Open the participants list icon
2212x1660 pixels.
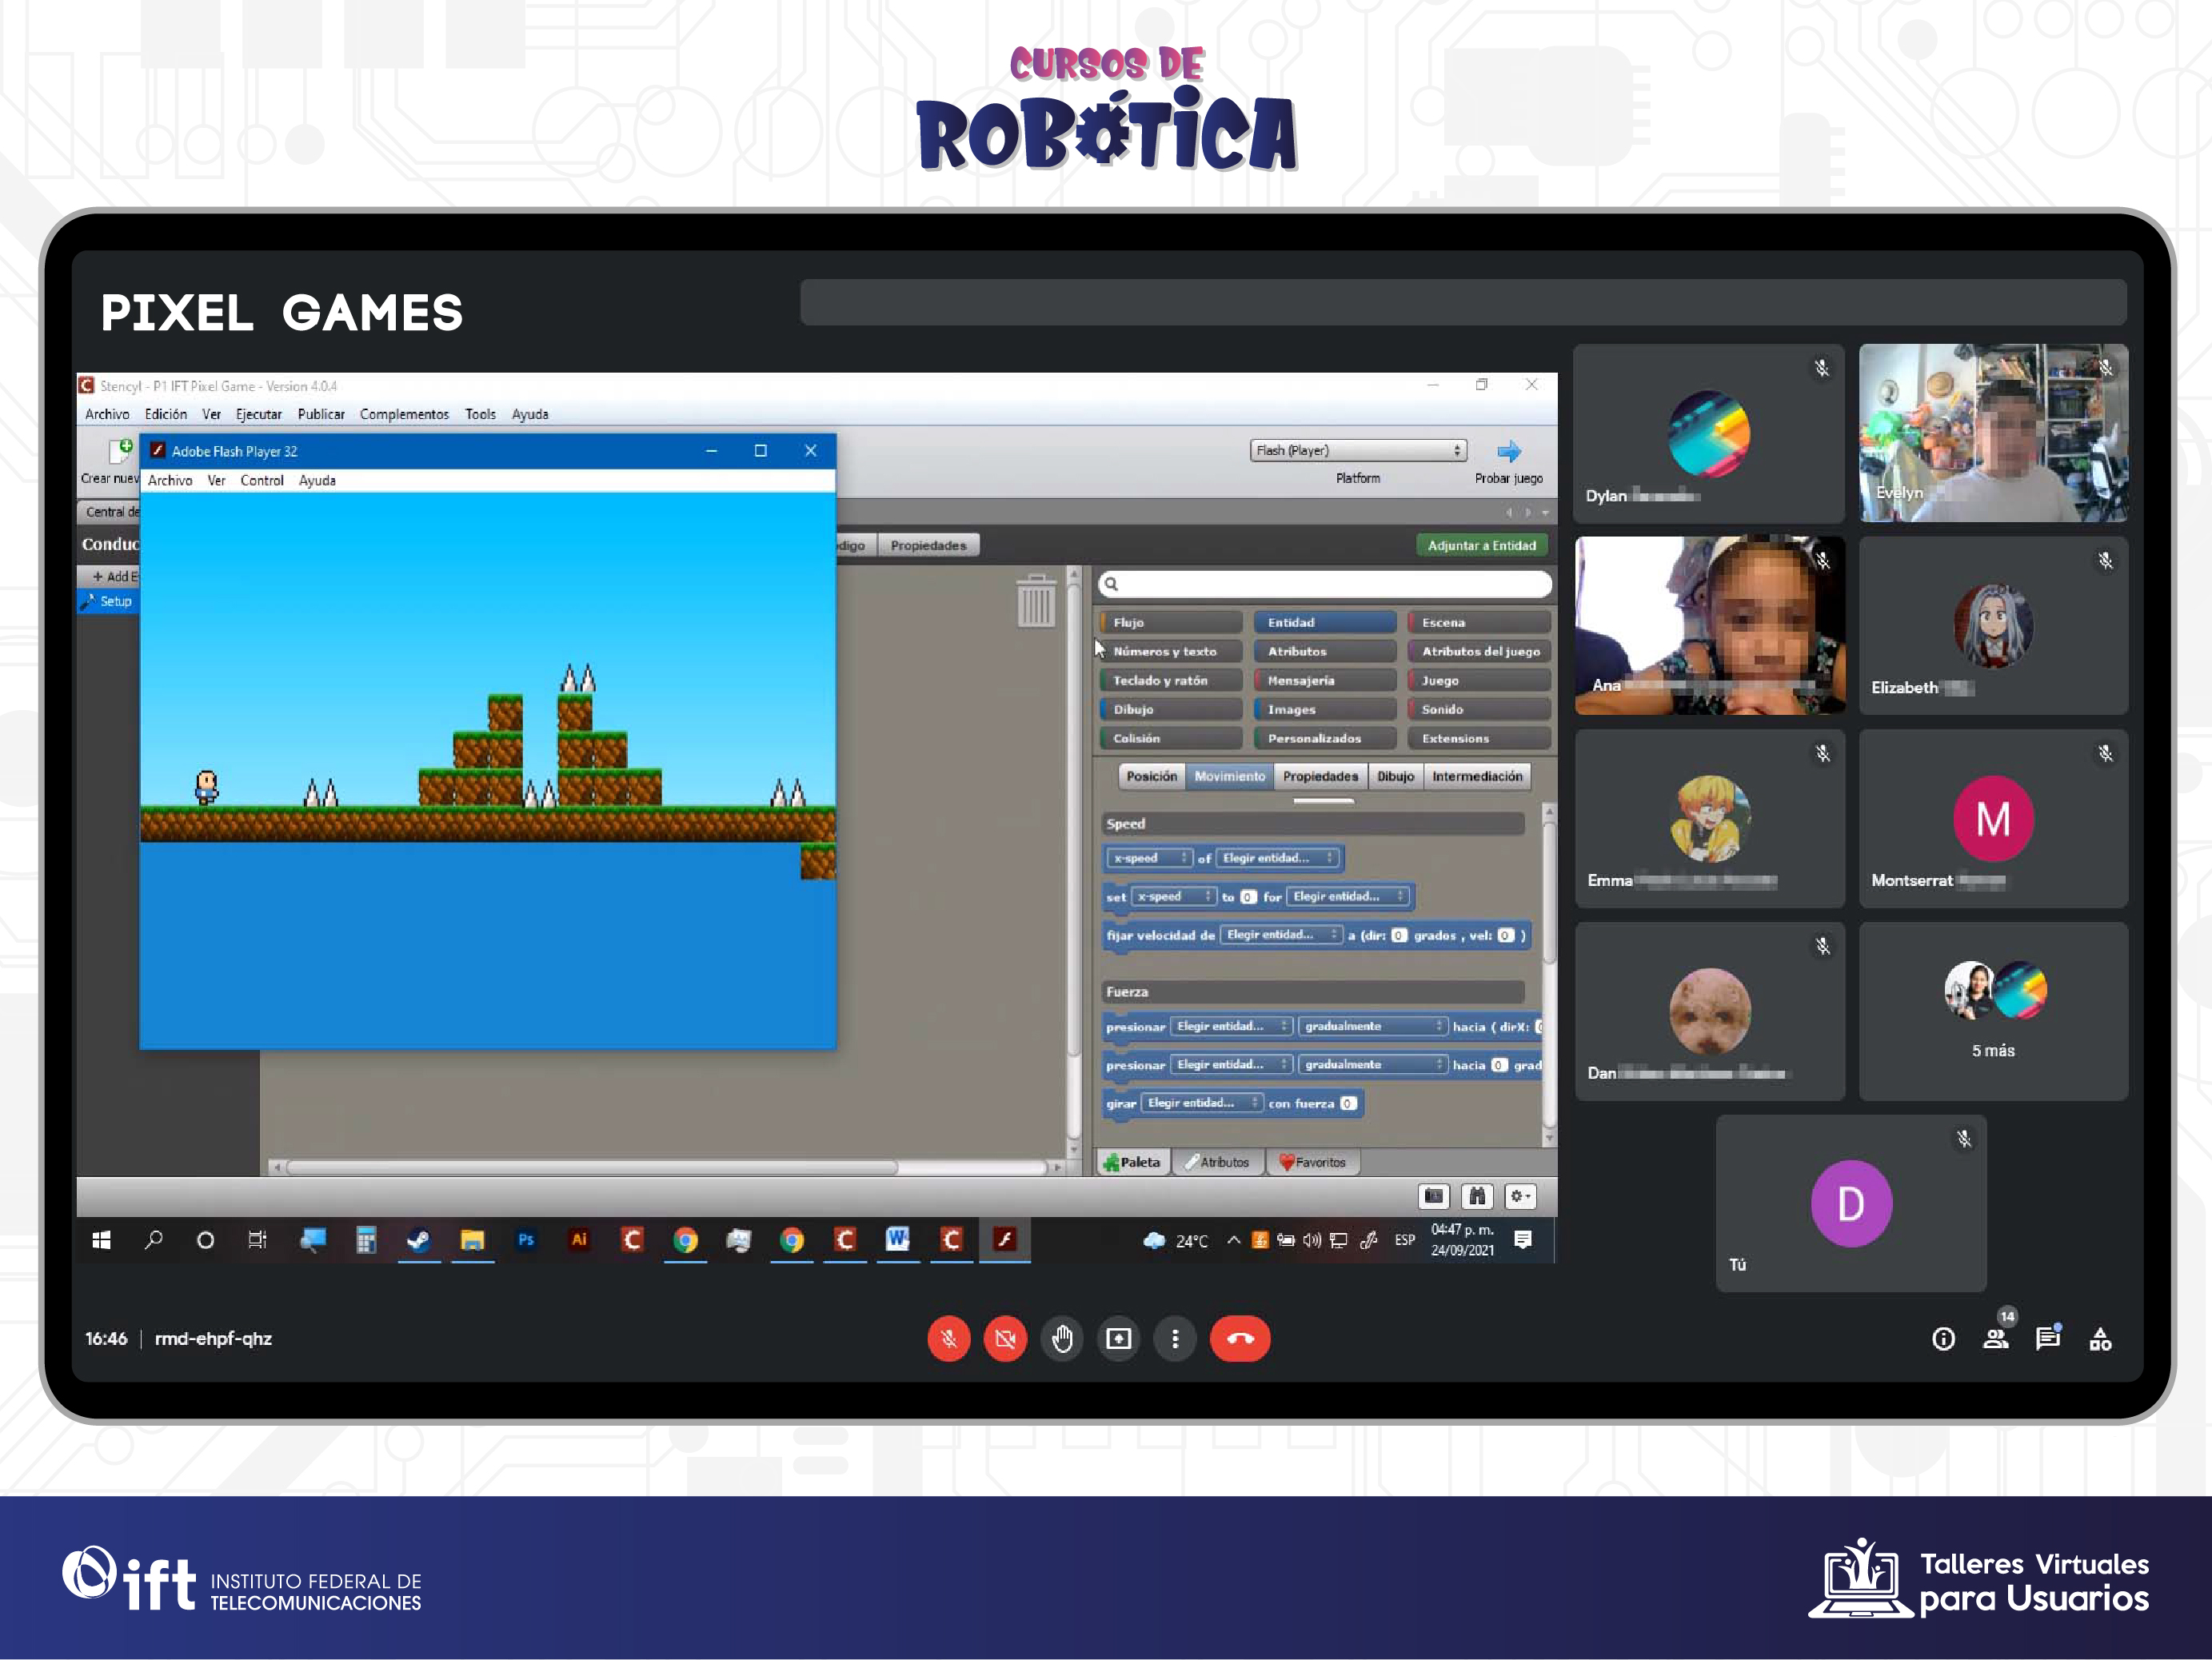1996,1339
